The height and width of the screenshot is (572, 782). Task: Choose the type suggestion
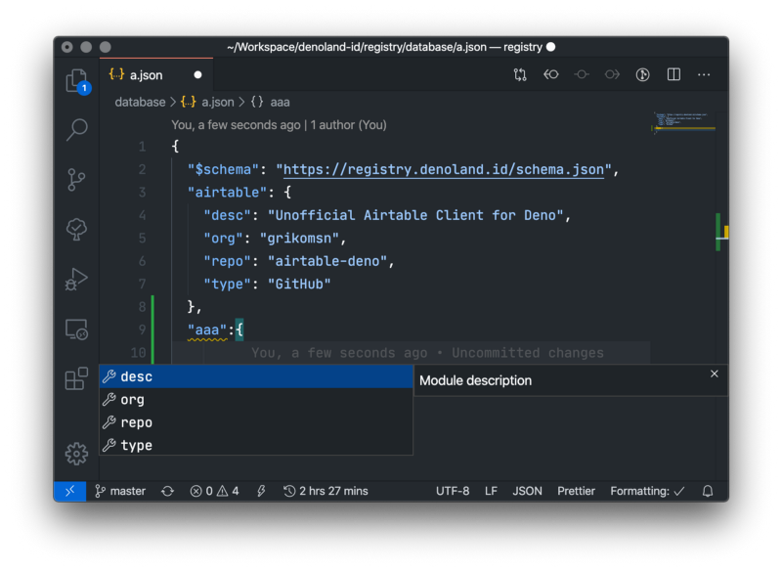256,445
